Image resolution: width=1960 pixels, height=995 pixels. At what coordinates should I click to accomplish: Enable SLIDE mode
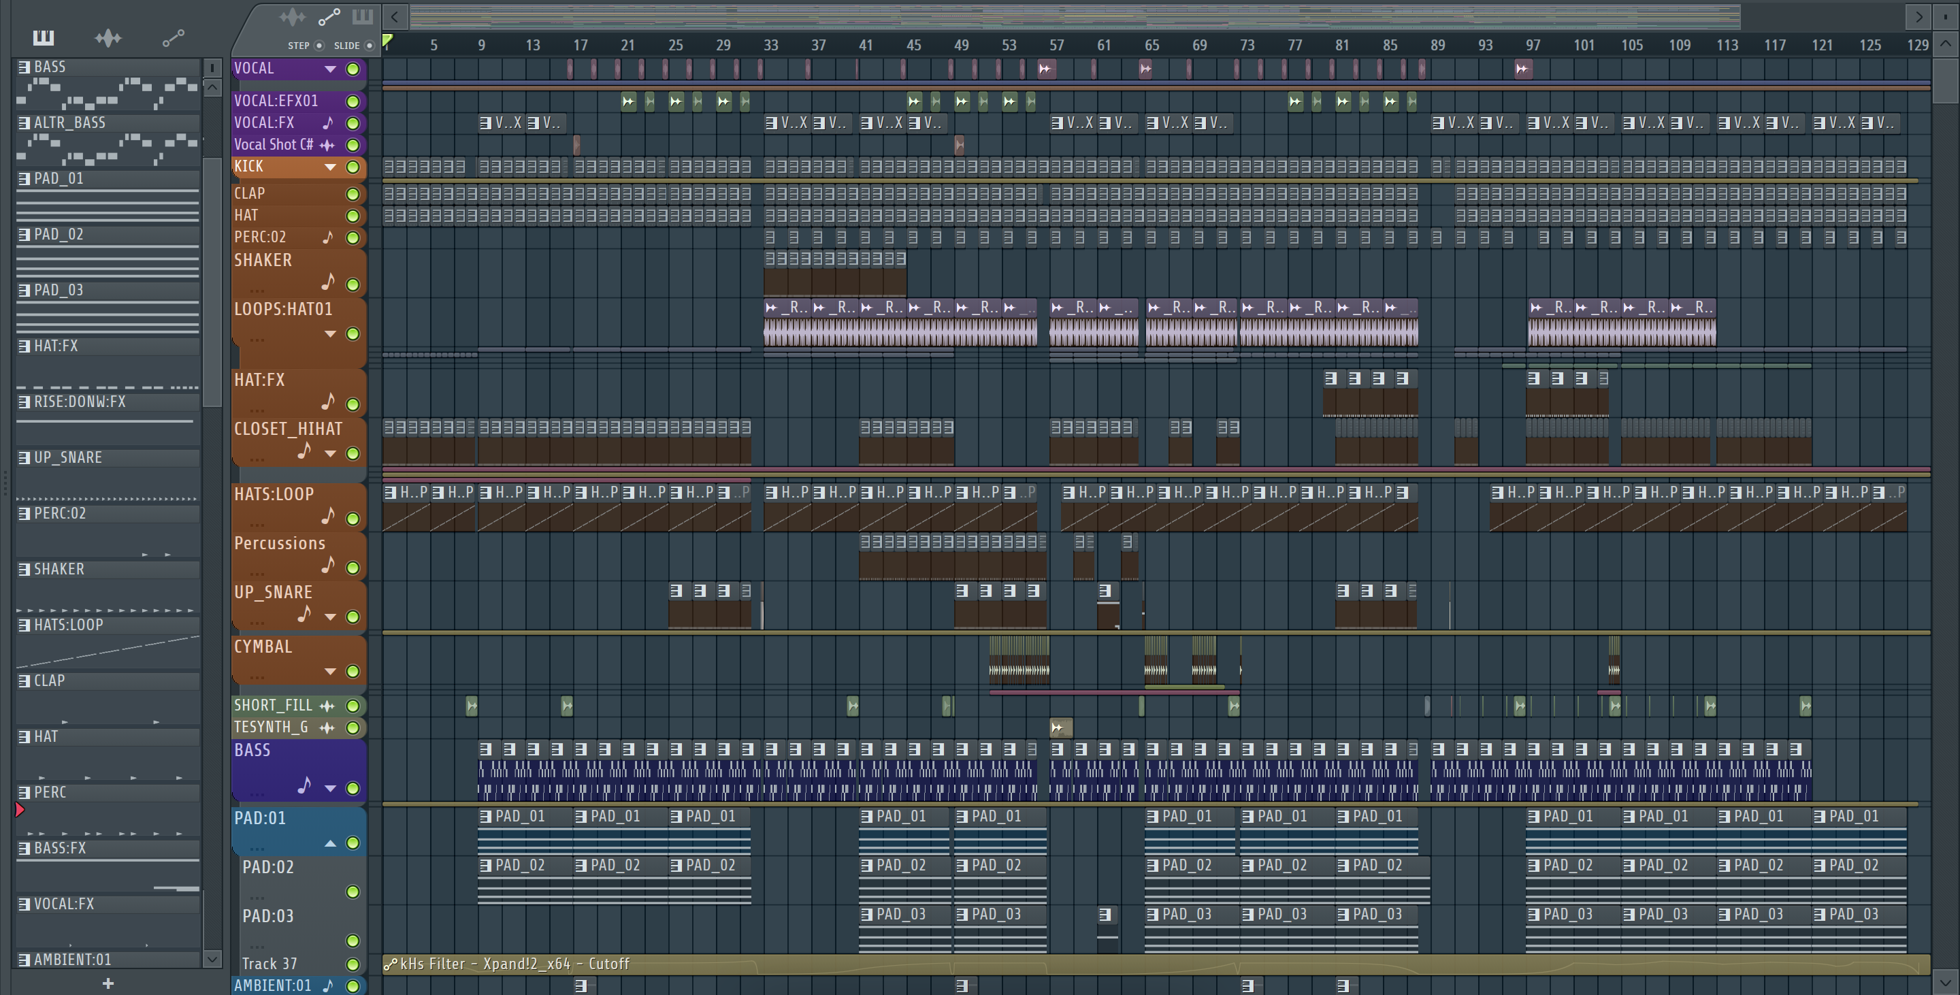[x=370, y=46]
